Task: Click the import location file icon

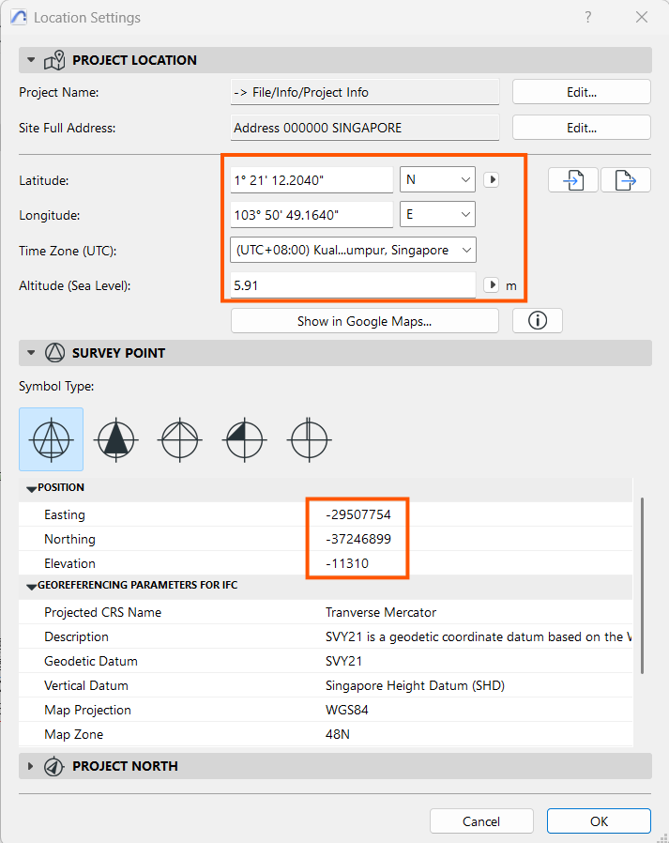Action: pyautogui.click(x=572, y=180)
